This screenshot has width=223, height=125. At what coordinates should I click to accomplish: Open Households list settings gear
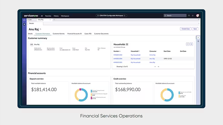pos(191,44)
